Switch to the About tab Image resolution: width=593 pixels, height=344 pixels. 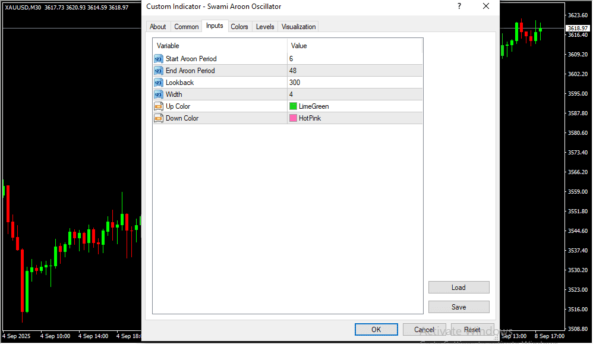pyautogui.click(x=158, y=27)
